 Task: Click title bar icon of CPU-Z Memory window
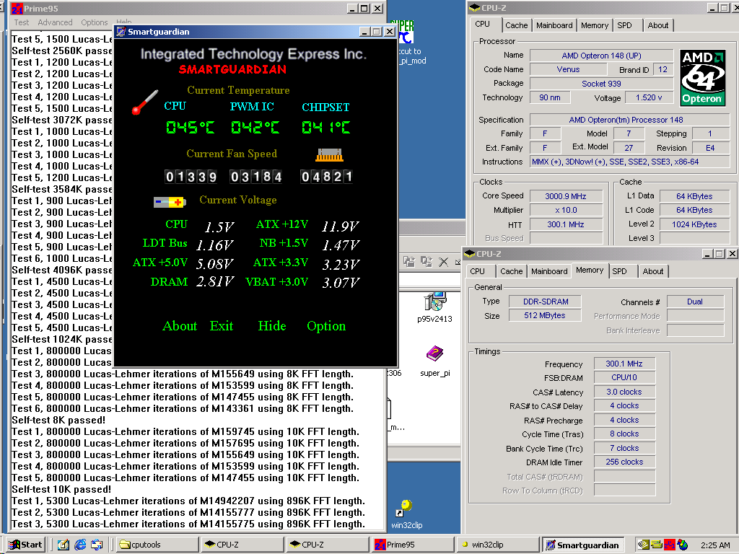469,254
